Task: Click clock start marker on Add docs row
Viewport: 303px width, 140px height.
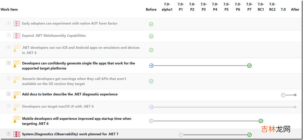Action: [x=283, y=95]
